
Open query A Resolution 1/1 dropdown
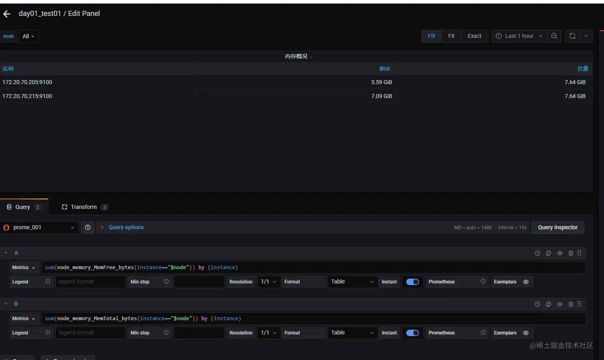click(x=269, y=281)
